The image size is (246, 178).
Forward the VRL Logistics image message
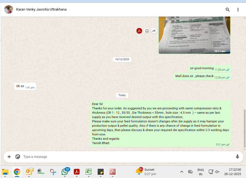[x=154, y=31]
